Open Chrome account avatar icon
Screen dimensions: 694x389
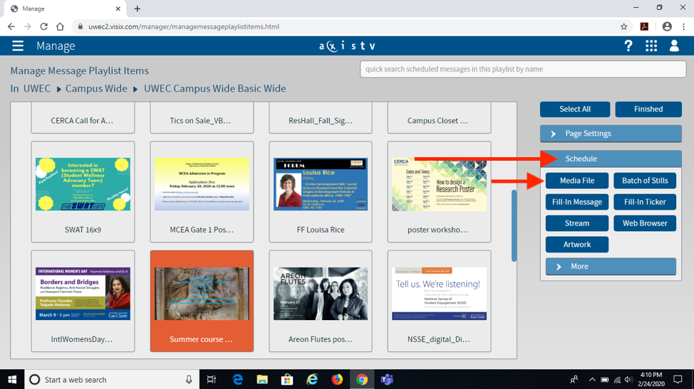[667, 26]
